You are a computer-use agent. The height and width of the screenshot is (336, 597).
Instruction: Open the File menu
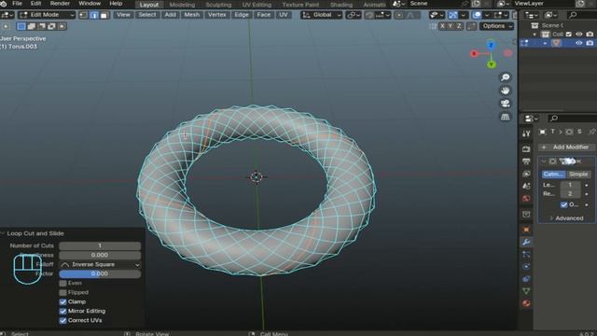click(x=17, y=4)
